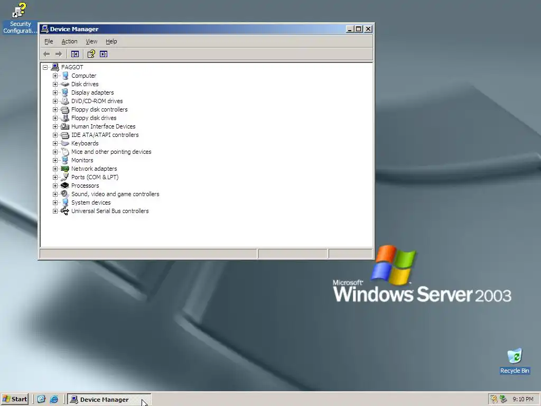The width and height of the screenshot is (541, 406).
Task: Select the "Keyboards" label
Action: pyautogui.click(x=85, y=143)
